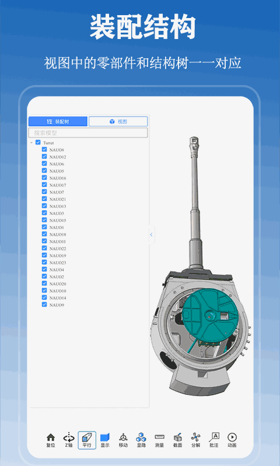Collapse the side panel with chevron handle
The width and height of the screenshot is (280, 466).
pyautogui.click(x=152, y=235)
